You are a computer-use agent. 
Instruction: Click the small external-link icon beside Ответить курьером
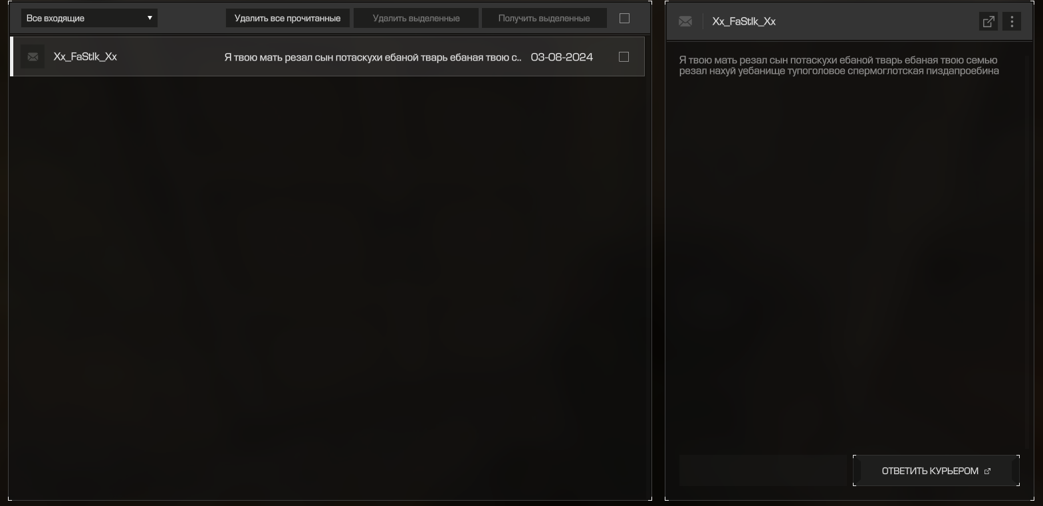pos(987,471)
